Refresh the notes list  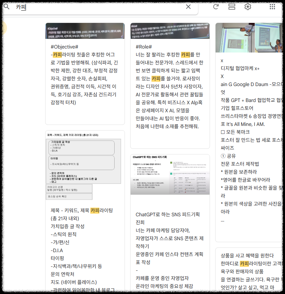coord(216,7)
